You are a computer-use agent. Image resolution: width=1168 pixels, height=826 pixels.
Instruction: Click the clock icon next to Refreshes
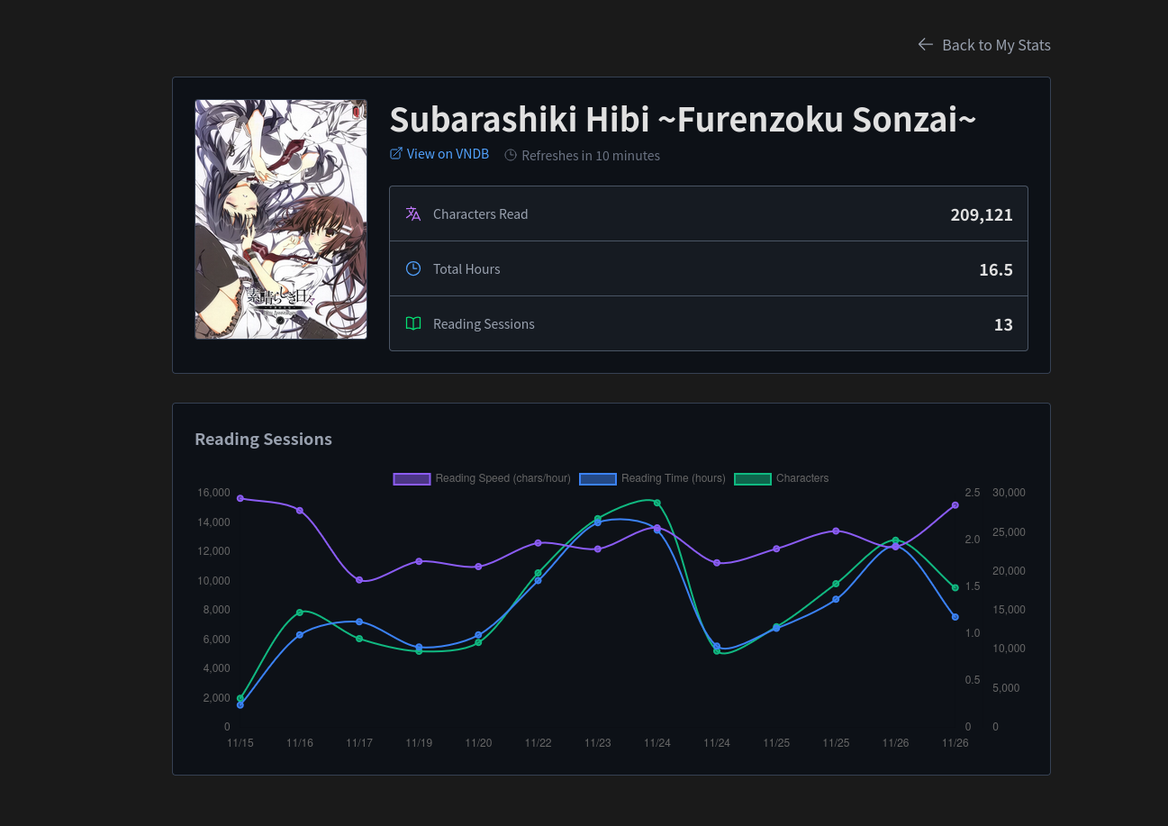click(511, 155)
